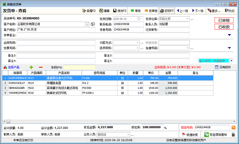Open the 送货司机 dropdown
The image size is (239, 144).
[x=137, y=48]
